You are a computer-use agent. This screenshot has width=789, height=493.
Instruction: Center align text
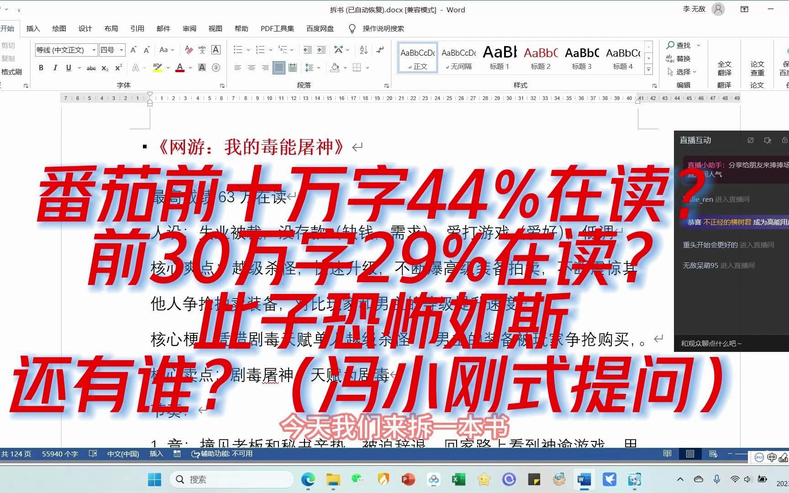coord(251,68)
